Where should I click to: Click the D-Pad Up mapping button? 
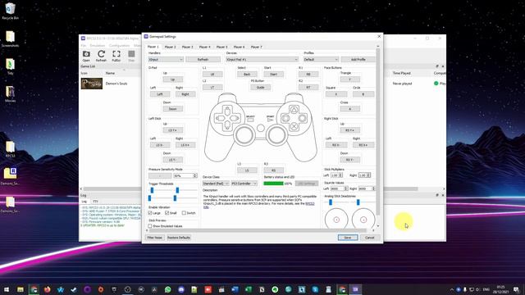[x=173, y=79]
